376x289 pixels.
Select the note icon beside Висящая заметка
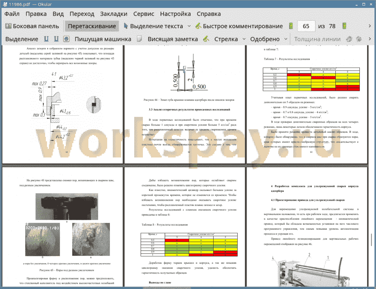pyautogui.click(x=139, y=39)
